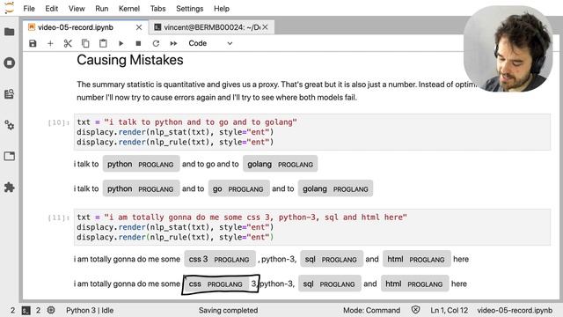Image resolution: width=563 pixels, height=317 pixels.
Task: Click Ln 1, Col 12 status item
Action: (x=450, y=310)
